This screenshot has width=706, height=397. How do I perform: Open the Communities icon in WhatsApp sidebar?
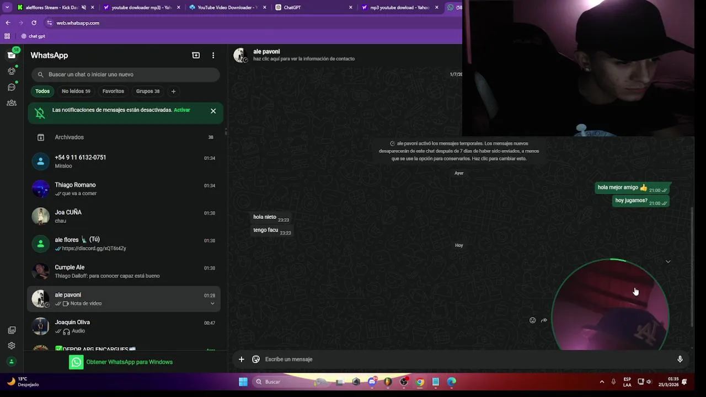tap(12, 103)
